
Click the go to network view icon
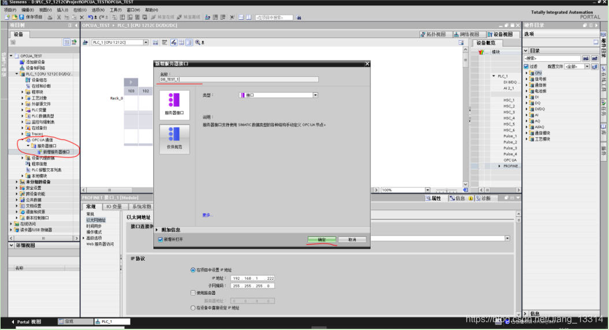point(85,42)
